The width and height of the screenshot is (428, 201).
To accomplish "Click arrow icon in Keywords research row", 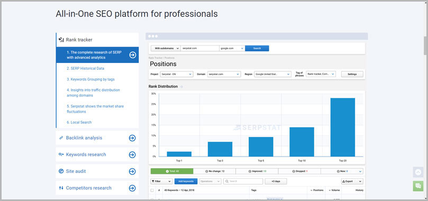I will (132, 154).
